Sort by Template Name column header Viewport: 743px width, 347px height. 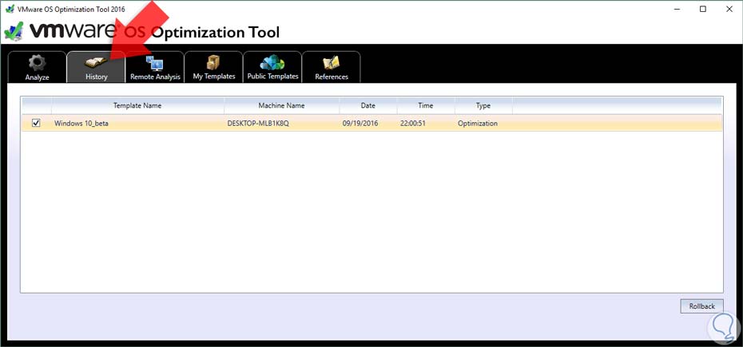click(137, 105)
